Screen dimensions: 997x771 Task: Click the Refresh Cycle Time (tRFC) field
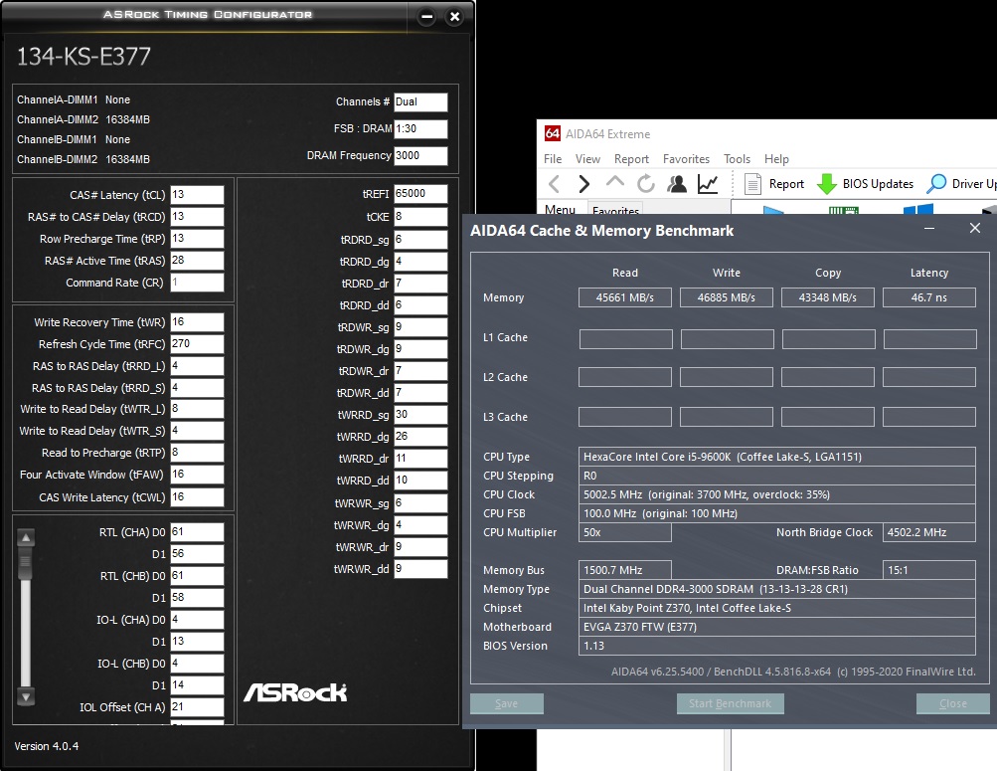[x=197, y=343]
